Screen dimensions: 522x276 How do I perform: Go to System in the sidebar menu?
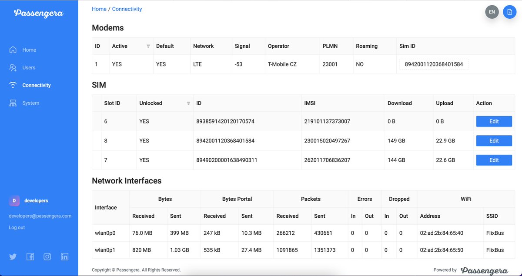31,103
